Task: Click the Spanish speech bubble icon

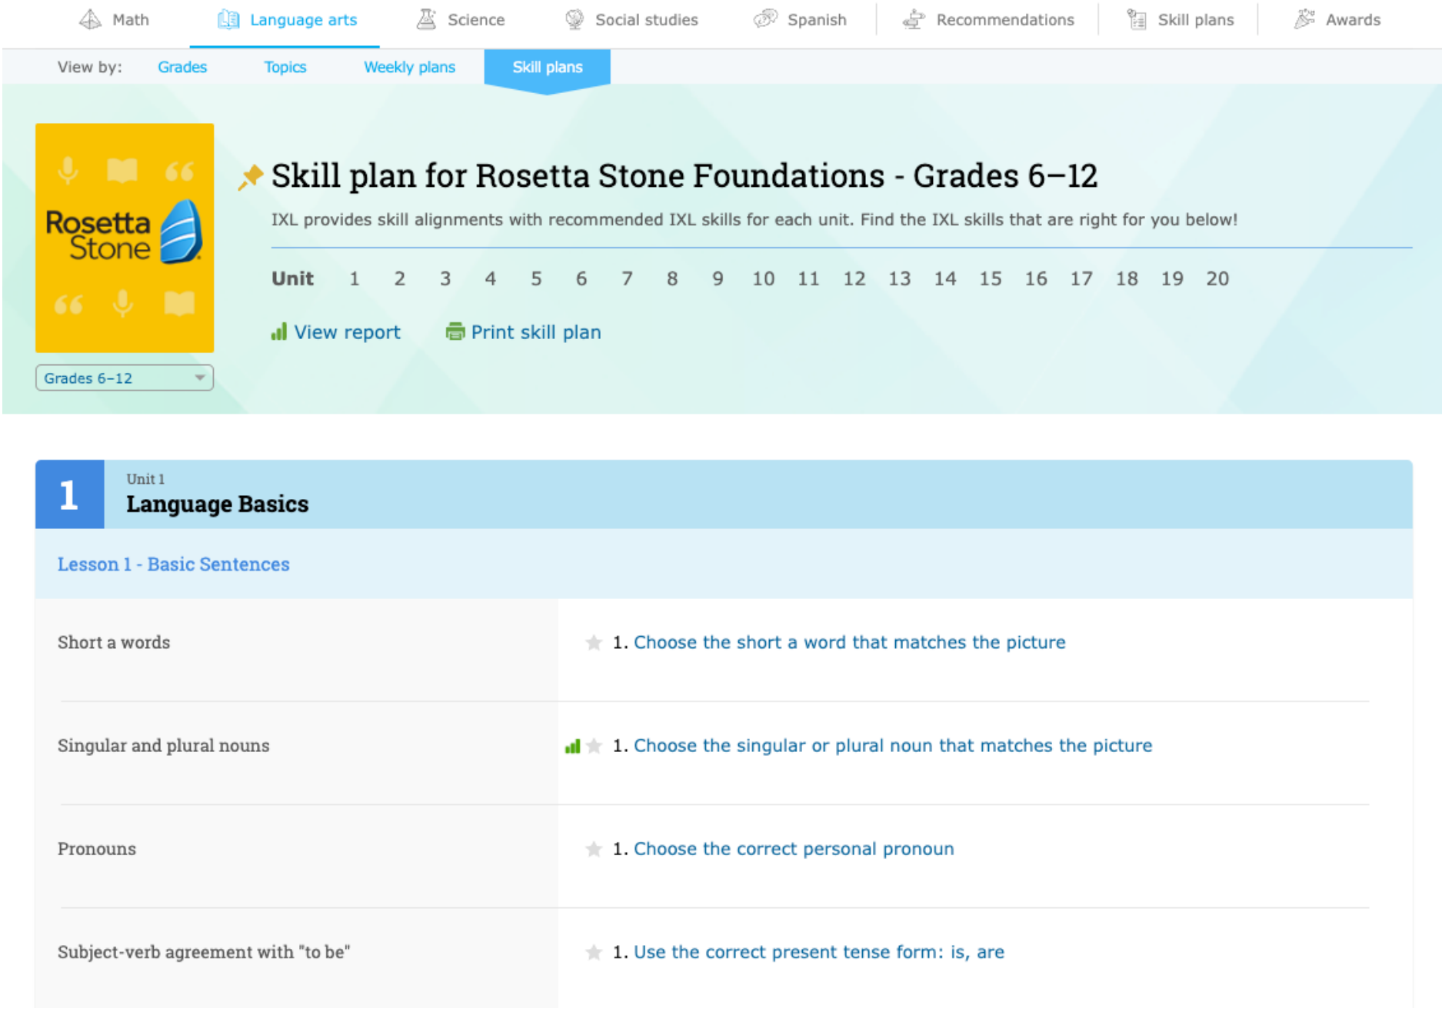Action: 765,19
